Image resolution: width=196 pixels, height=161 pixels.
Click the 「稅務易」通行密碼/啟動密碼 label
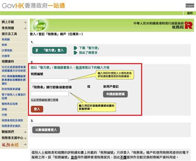click(x=52, y=87)
